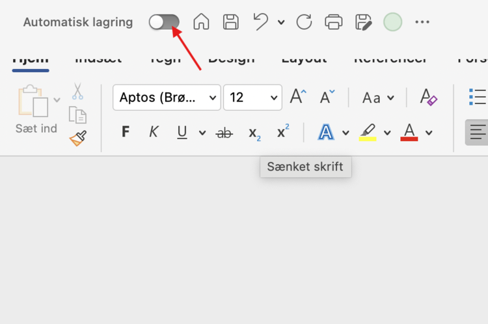Click the yellow highlight color button
This screenshot has width=488, height=324.
pyautogui.click(x=368, y=133)
